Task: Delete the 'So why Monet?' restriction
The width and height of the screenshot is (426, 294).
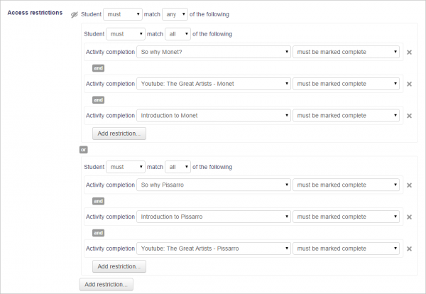Action: [x=408, y=52]
